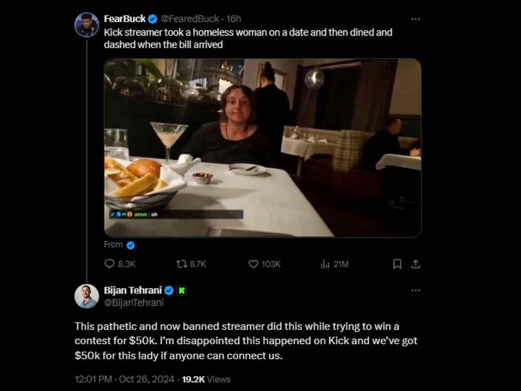Click Bijan Tehrani's verified checkmark

pyautogui.click(x=169, y=291)
